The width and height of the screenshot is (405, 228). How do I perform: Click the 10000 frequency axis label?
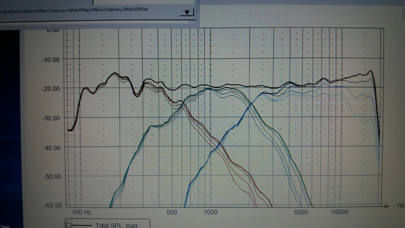pos(339,212)
